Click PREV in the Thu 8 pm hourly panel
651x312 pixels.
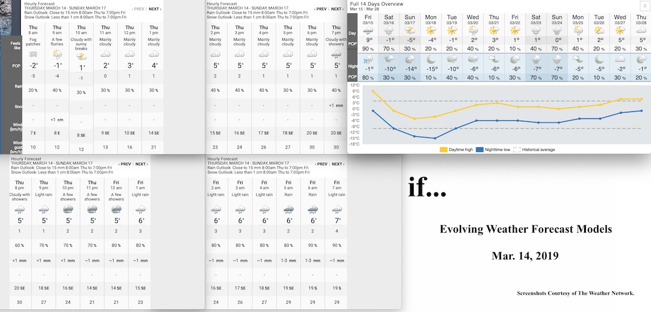[x=125, y=164]
